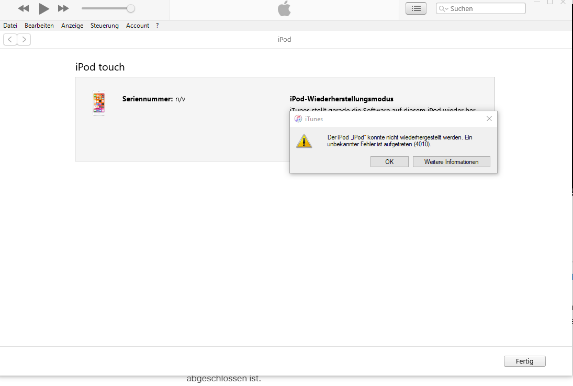Close the iTunes error dialog
573x386 pixels.
click(x=489, y=119)
